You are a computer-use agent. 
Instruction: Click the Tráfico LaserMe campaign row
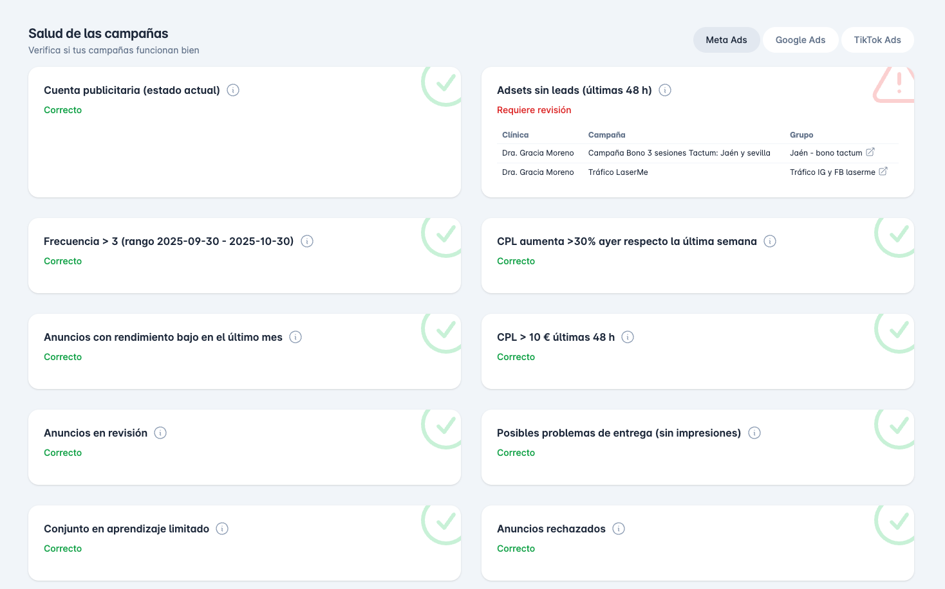point(618,172)
